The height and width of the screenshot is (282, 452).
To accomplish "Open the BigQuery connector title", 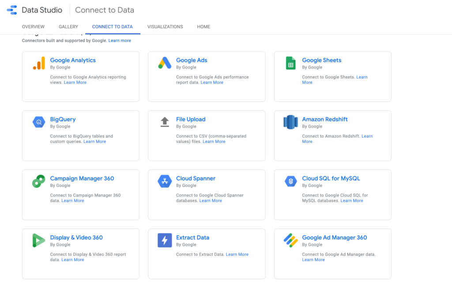I will (x=63, y=119).
